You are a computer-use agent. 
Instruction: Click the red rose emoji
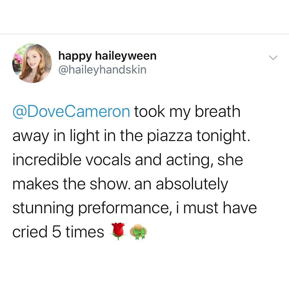coord(118,231)
